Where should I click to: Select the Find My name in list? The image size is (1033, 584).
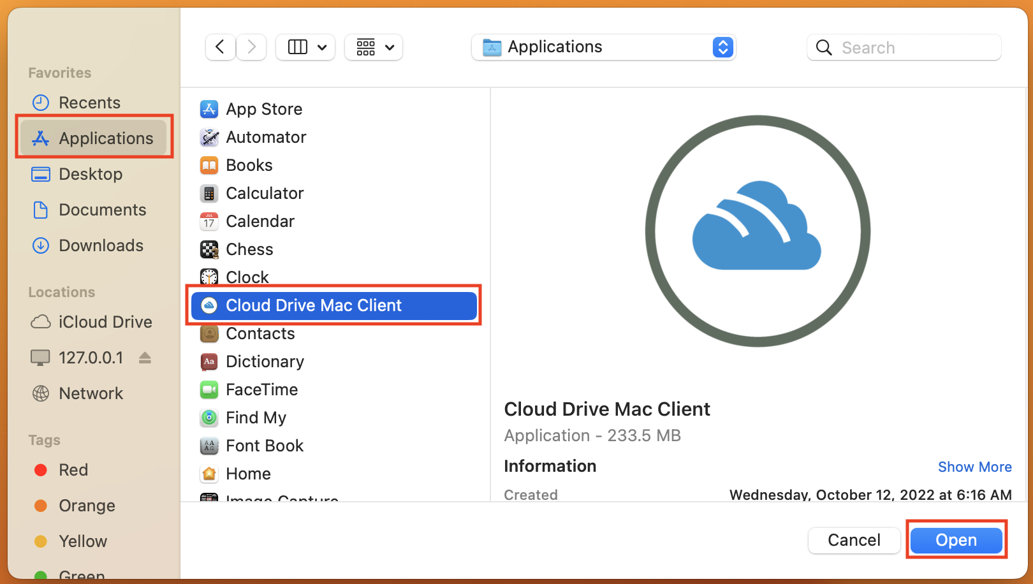pos(256,418)
